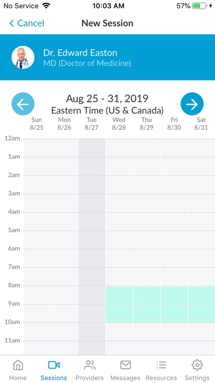The image size is (215, 383).
Task: Open the Messages envelope tab
Action: pos(125,370)
